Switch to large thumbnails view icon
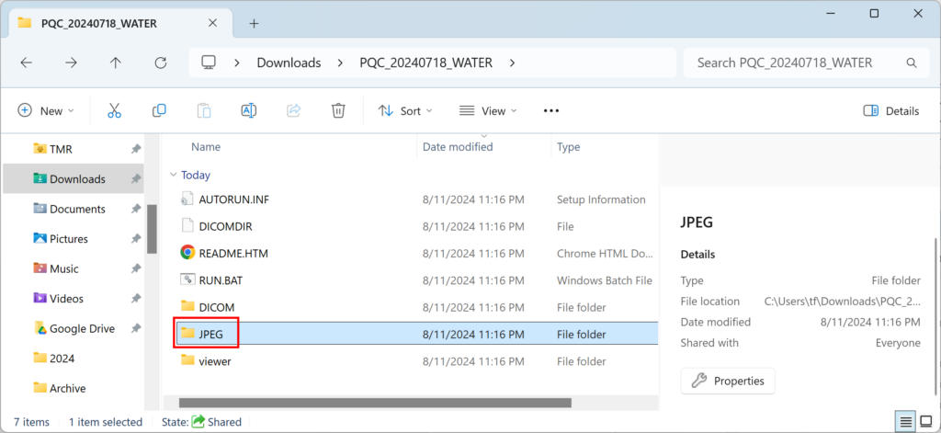This screenshot has height=433, width=941. pyautogui.click(x=927, y=422)
